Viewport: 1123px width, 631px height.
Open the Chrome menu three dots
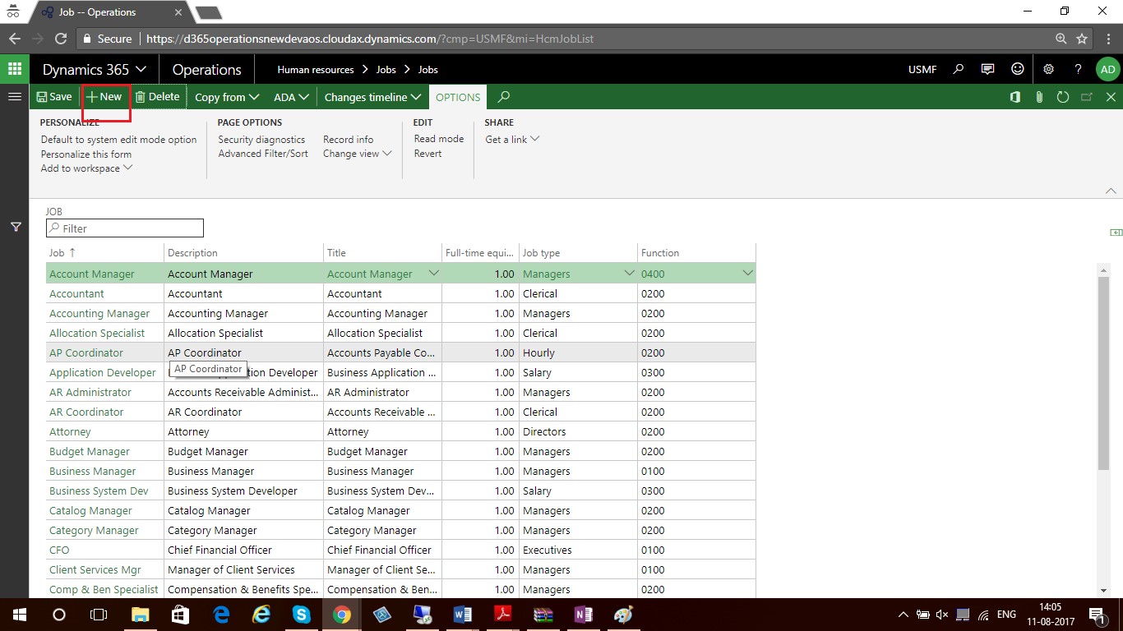pyautogui.click(x=1107, y=39)
